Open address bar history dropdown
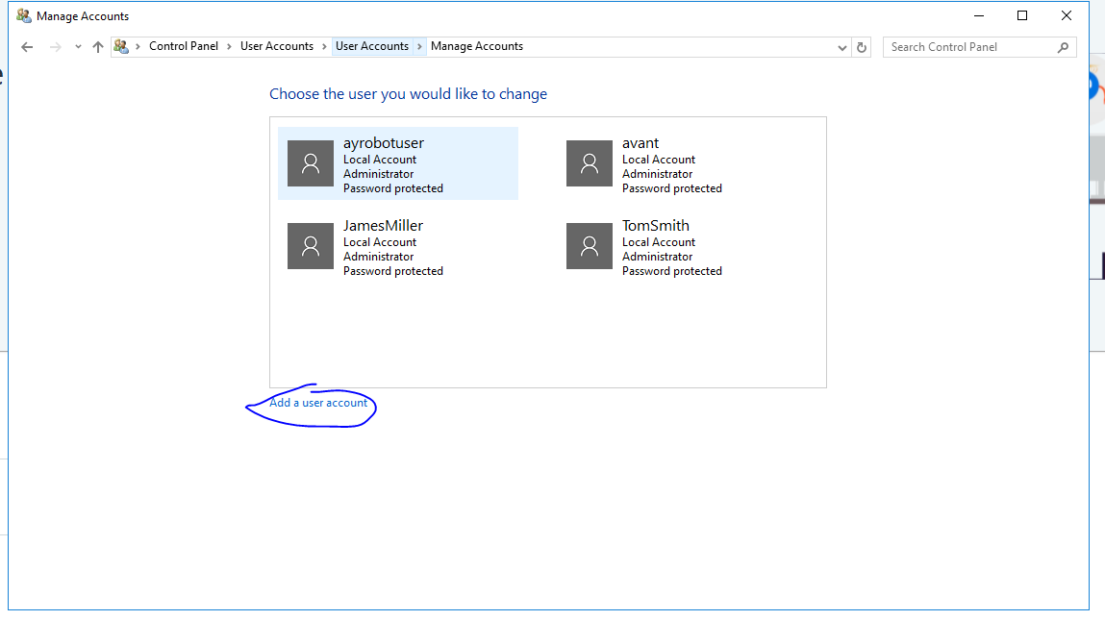1105x620 pixels. tap(842, 48)
